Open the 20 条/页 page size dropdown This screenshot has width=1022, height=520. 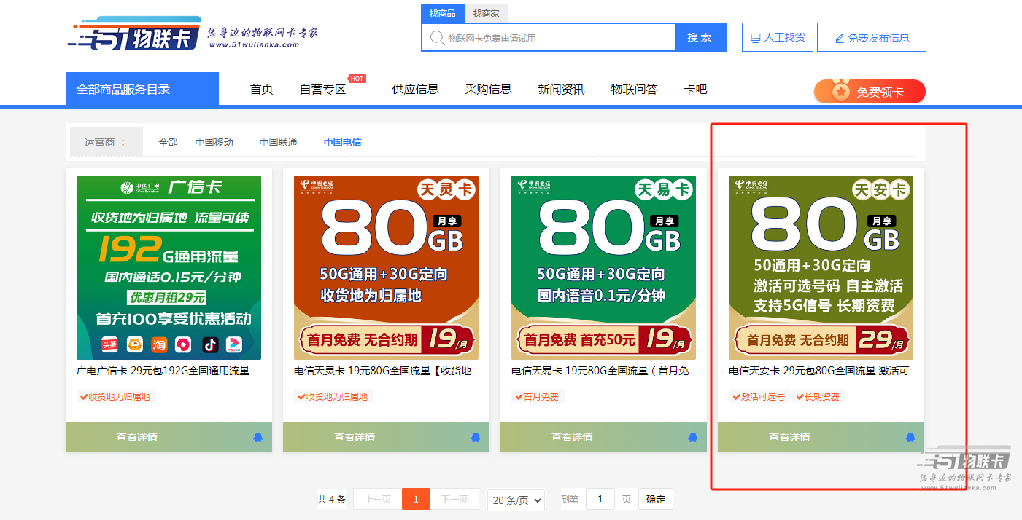click(516, 500)
